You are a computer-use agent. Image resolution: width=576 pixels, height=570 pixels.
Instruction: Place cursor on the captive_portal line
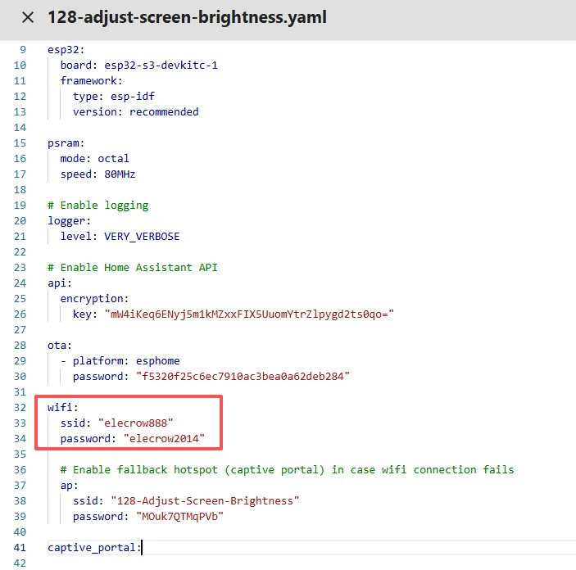point(94,547)
